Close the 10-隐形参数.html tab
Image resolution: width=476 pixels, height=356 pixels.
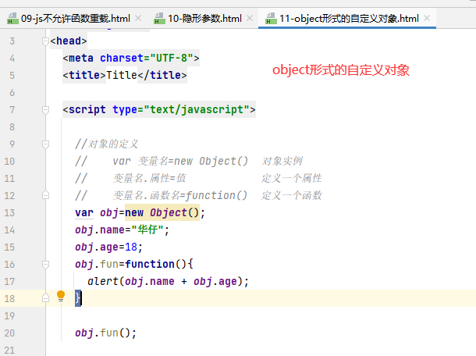[x=250, y=18]
